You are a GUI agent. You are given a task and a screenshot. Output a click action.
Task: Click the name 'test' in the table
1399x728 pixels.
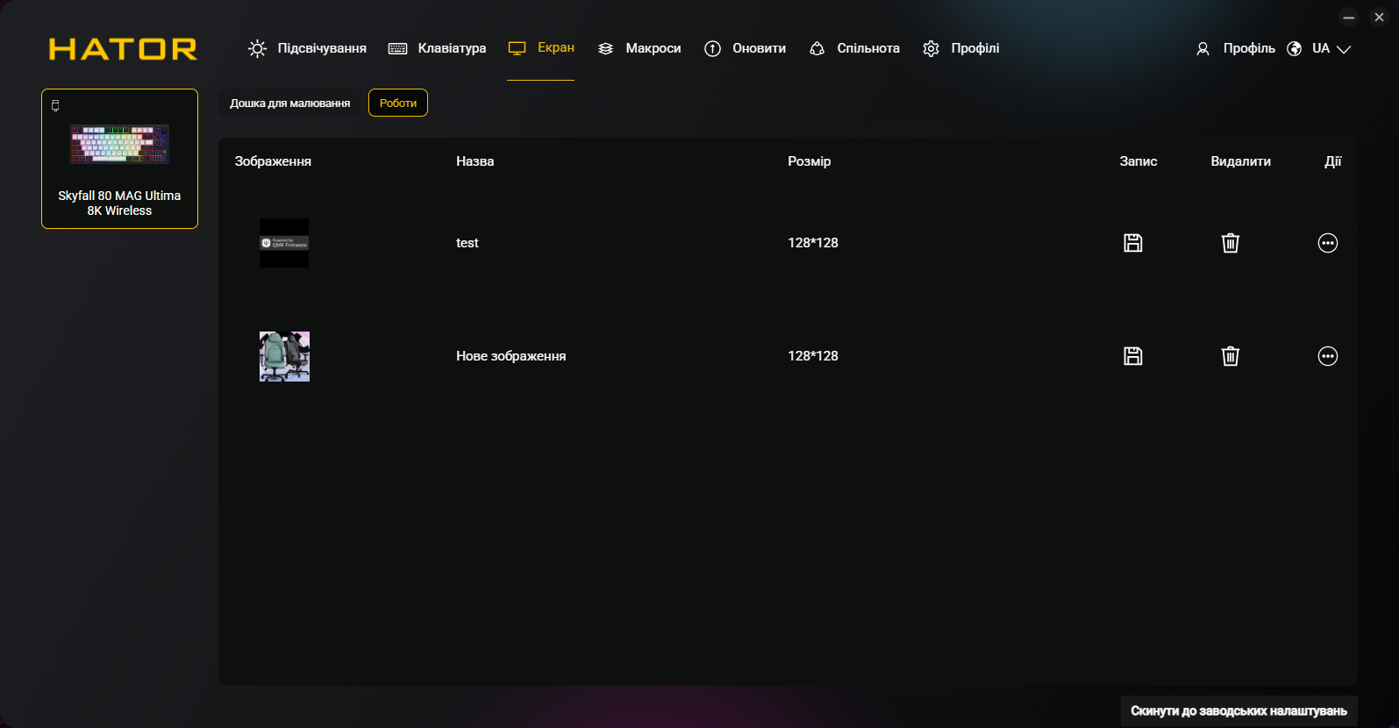point(468,243)
